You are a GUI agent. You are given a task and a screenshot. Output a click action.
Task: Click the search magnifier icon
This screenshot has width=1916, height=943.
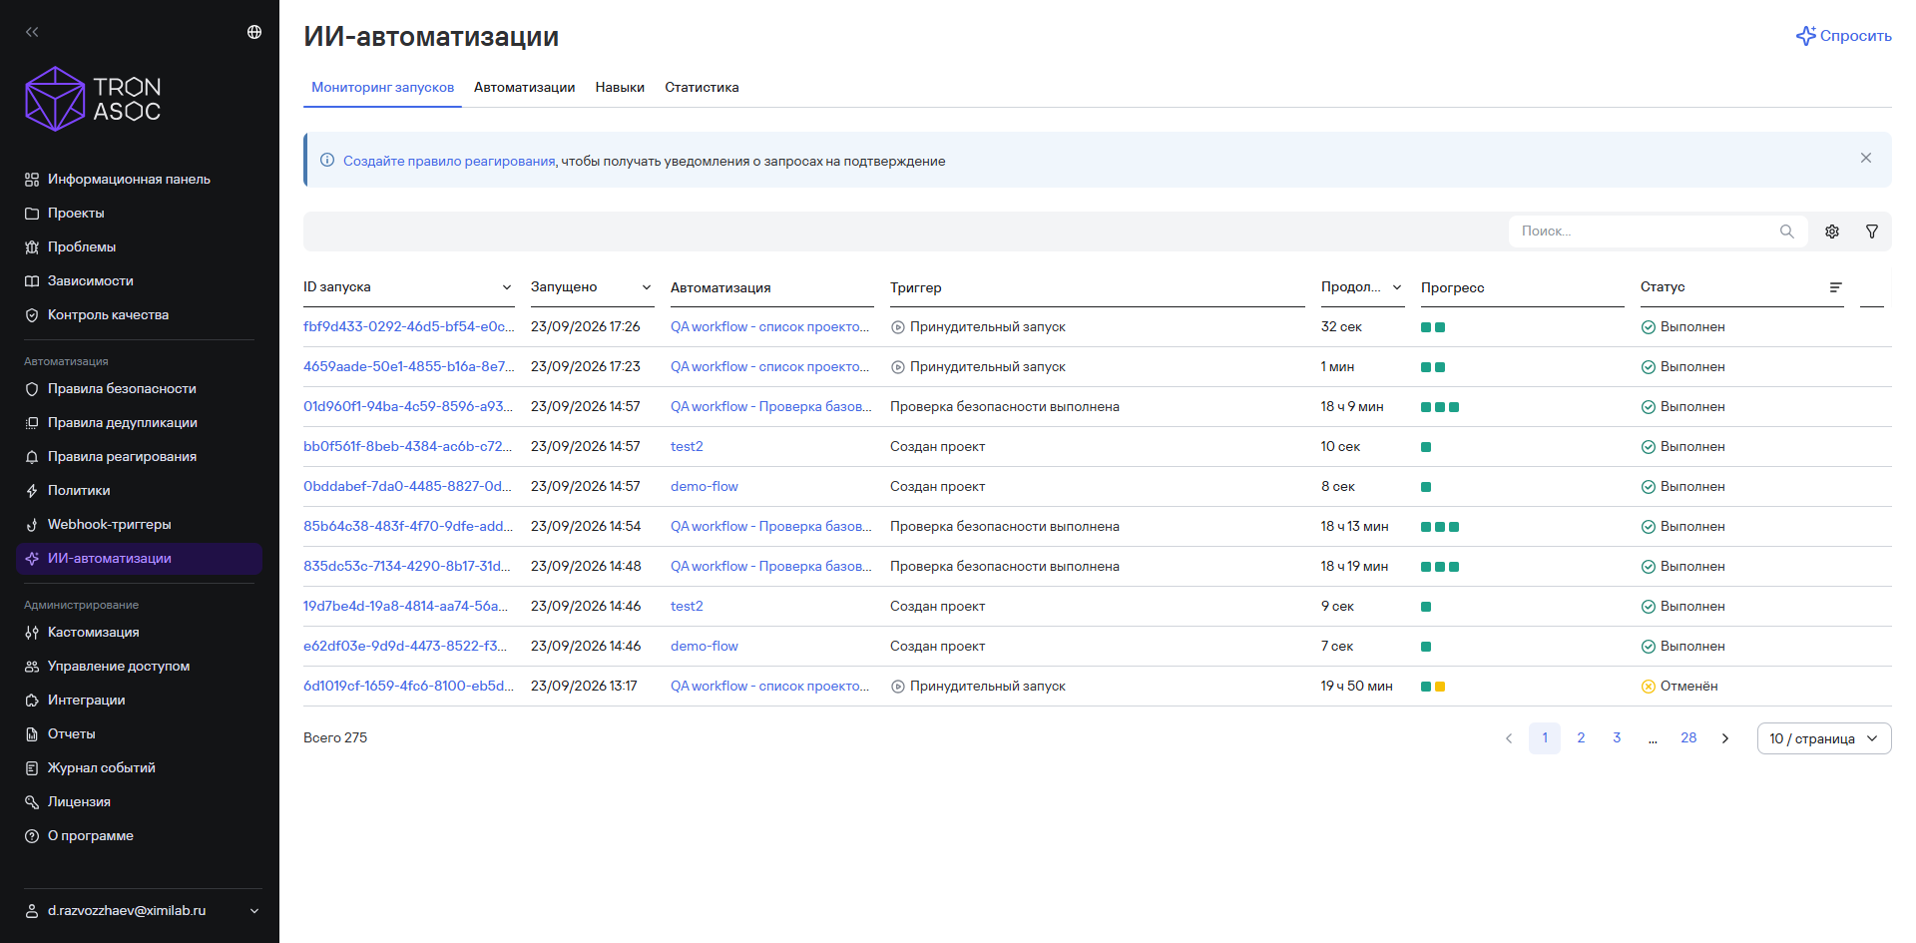(1786, 232)
